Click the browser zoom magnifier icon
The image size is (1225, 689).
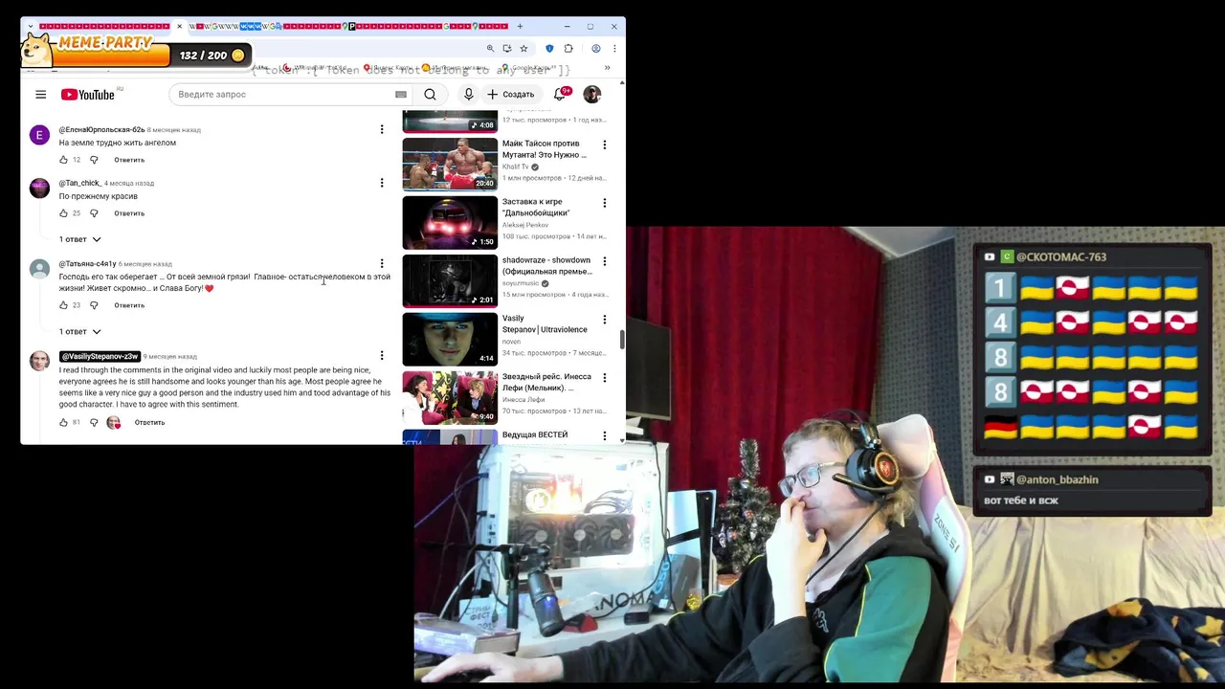click(x=491, y=49)
